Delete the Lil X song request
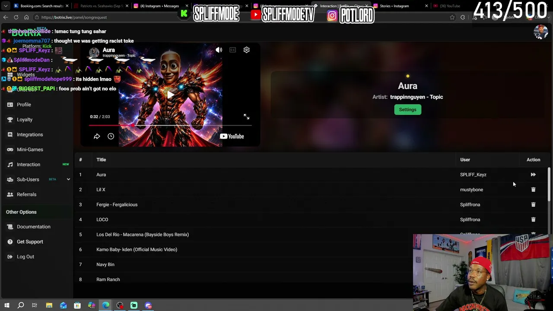 pyautogui.click(x=533, y=190)
